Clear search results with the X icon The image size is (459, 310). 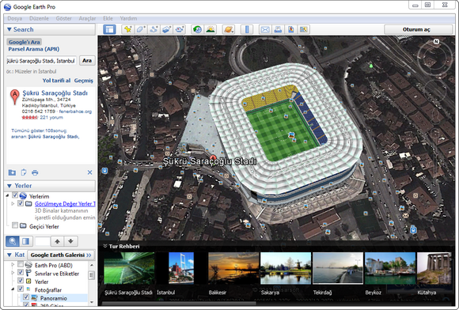pyautogui.click(x=90, y=172)
